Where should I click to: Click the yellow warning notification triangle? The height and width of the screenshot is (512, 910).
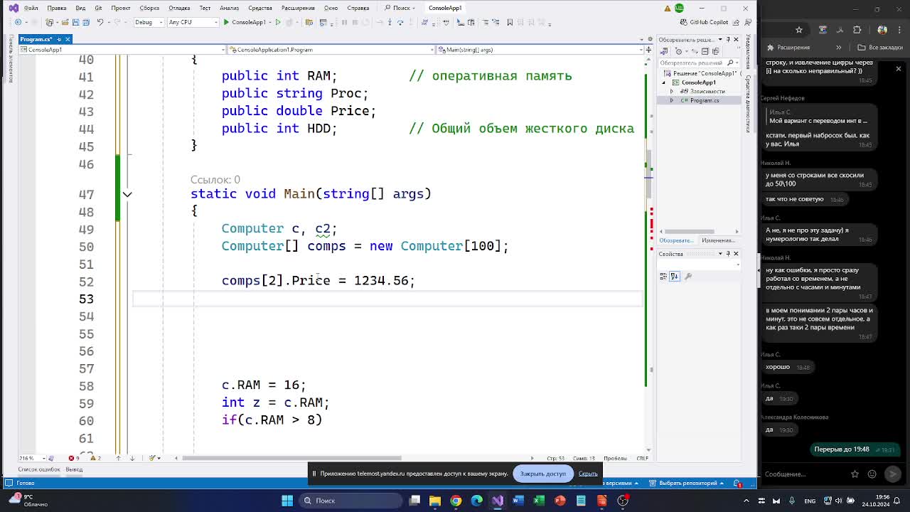tap(668, 8)
